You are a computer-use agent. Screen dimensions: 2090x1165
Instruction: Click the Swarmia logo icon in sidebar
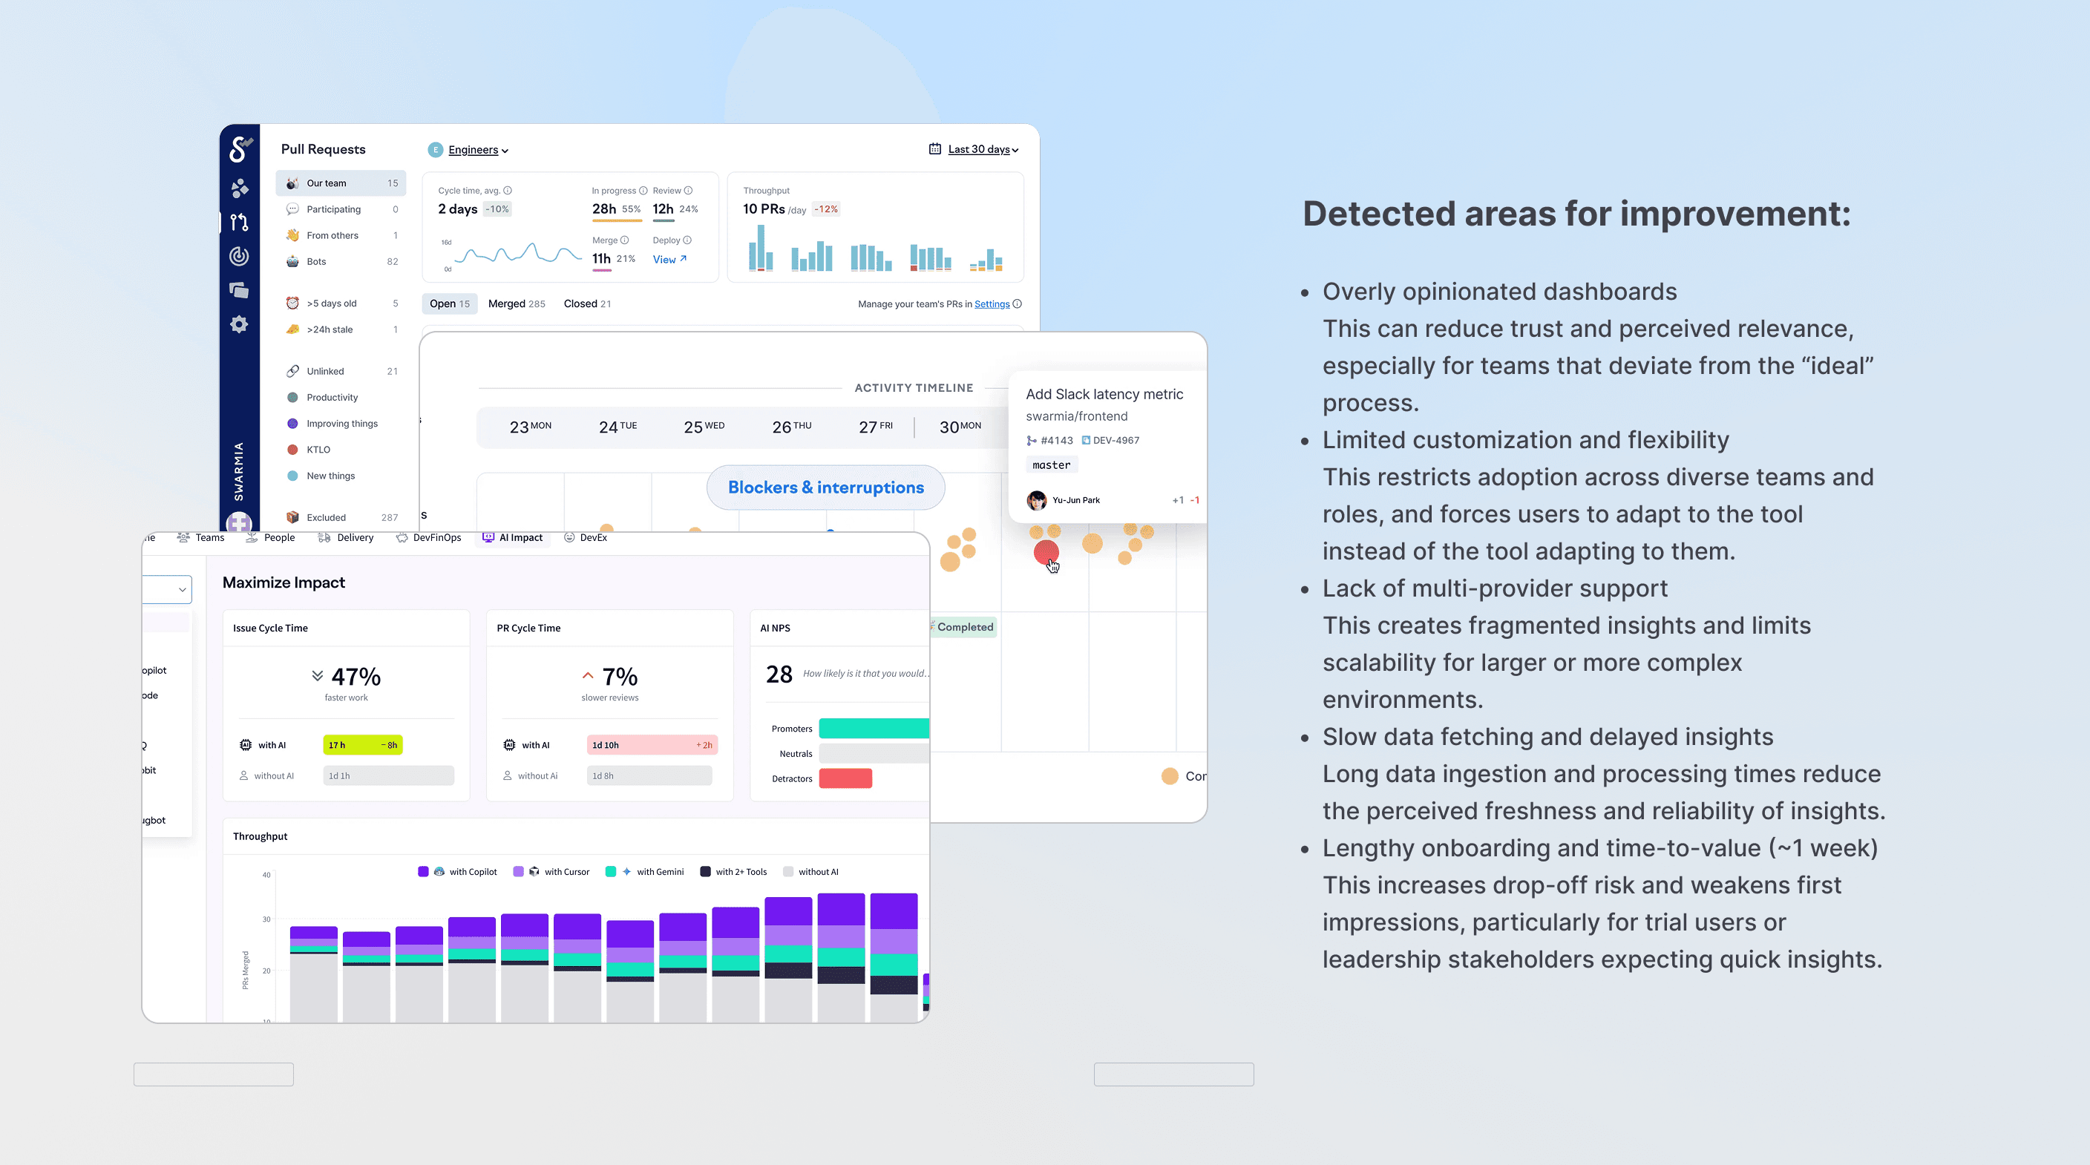[x=239, y=149]
